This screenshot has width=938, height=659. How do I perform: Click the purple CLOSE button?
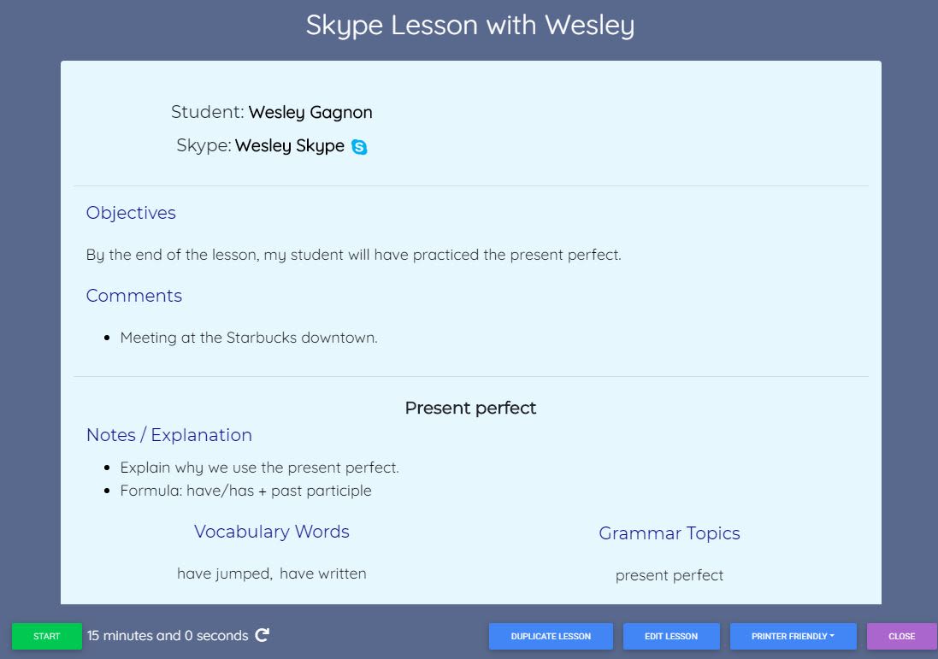click(x=900, y=636)
